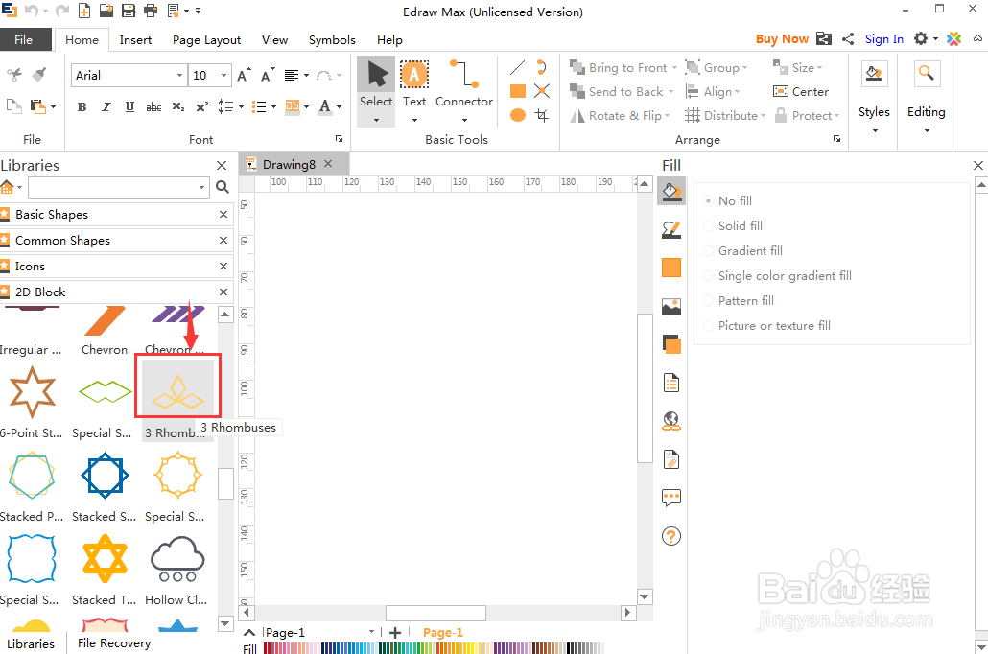Select the Gradient fill option
This screenshot has height=654, width=988.
click(742, 250)
